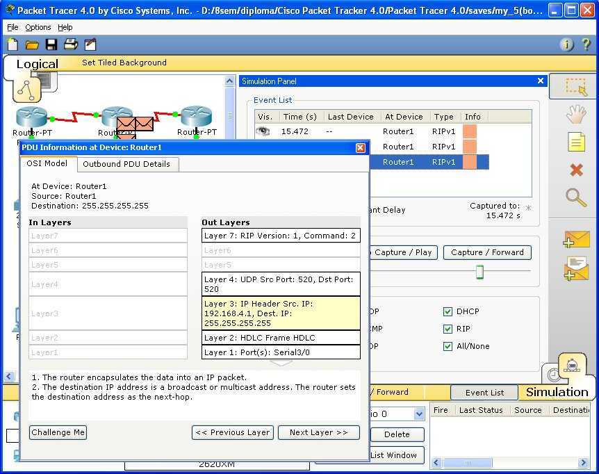Click the Save floppy disk icon

pyautogui.click(x=51, y=44)
